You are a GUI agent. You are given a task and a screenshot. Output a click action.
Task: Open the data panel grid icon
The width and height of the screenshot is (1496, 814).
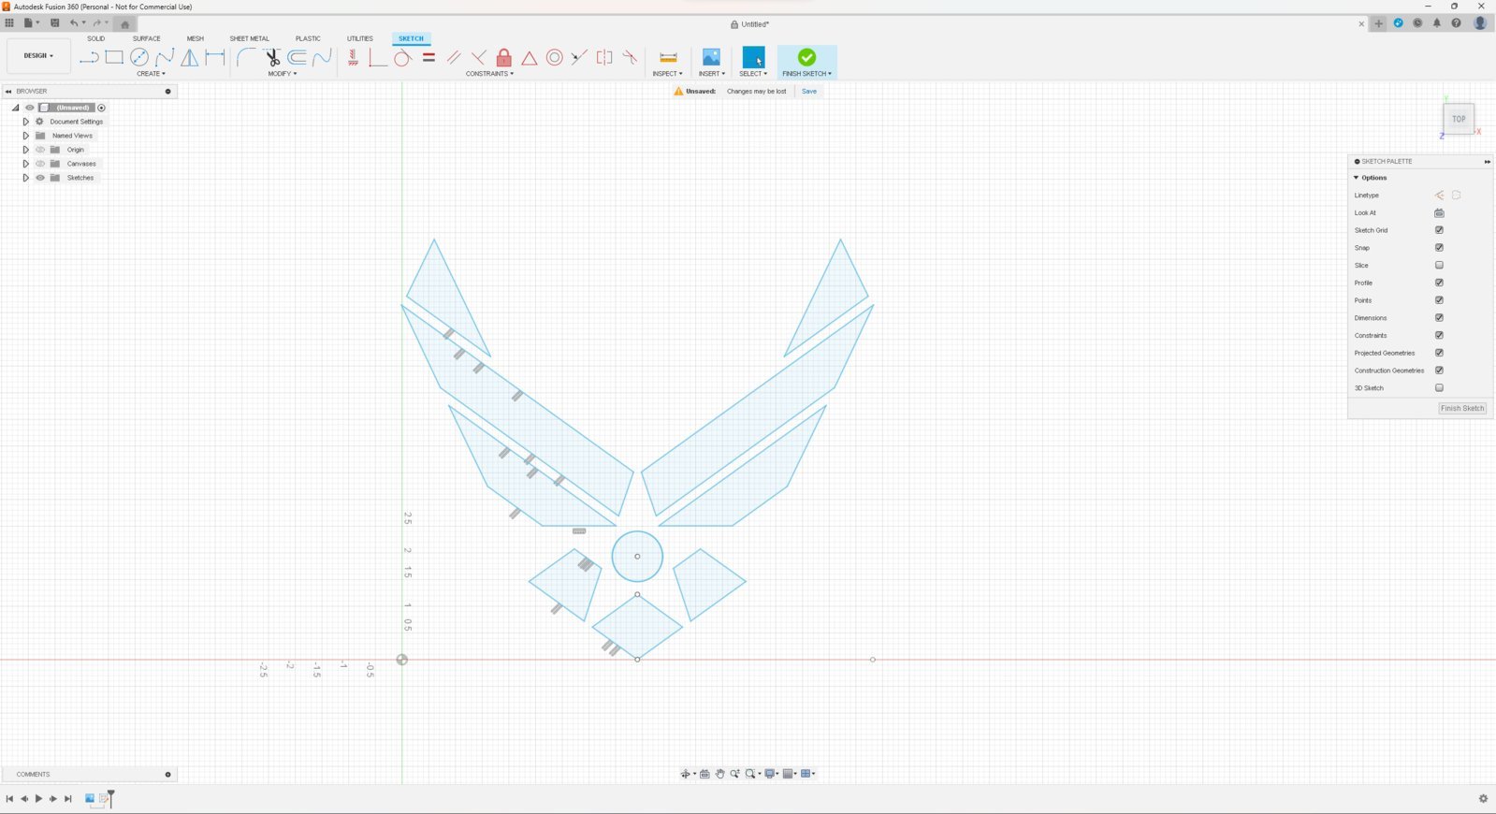[x=9, y=23]
